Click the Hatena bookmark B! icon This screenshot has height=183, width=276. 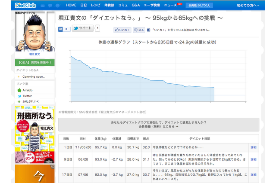(x=61, y=29)
